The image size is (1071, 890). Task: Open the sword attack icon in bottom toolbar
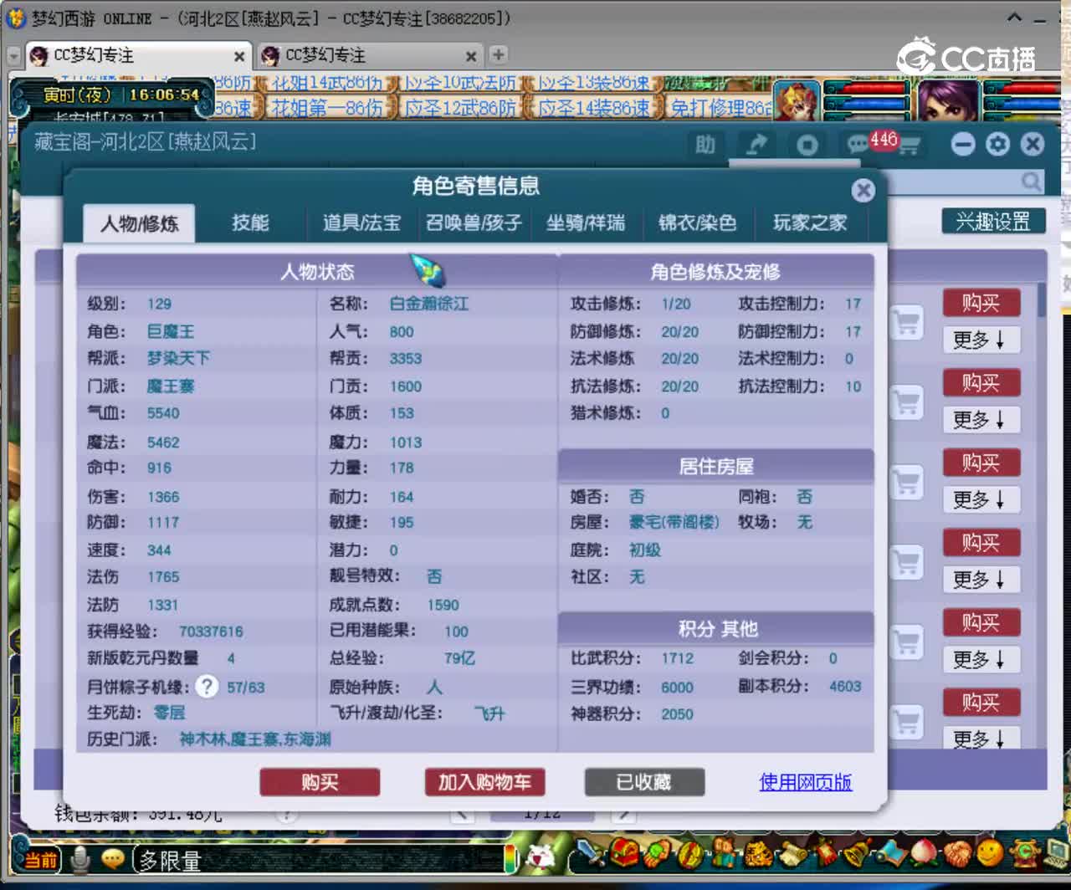click(592, 853)
